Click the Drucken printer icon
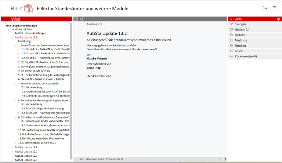The width and height of the screenshot is (282, 163). click(231, 46)
